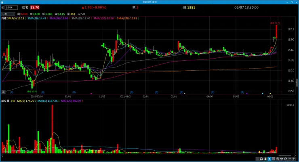This screenshot has height=162, width=299.
Task: Click the price change 1.70(+9.99%)
Action: pyautogui.click(x=94, y=7)
